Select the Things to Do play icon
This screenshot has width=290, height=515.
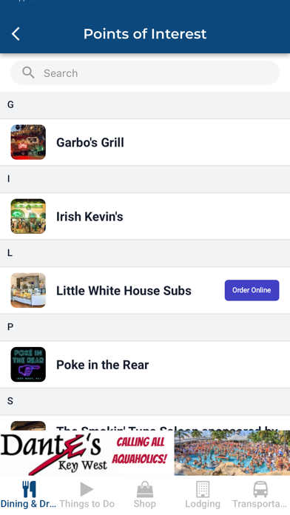pyautogui.click(x=87, y=489)
